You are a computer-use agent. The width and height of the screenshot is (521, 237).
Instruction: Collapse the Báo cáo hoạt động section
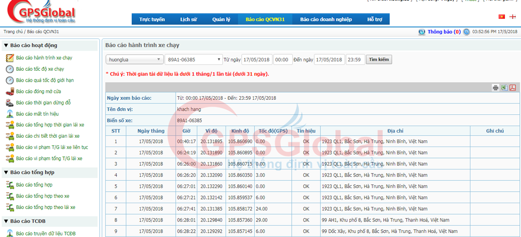[6, 45]
